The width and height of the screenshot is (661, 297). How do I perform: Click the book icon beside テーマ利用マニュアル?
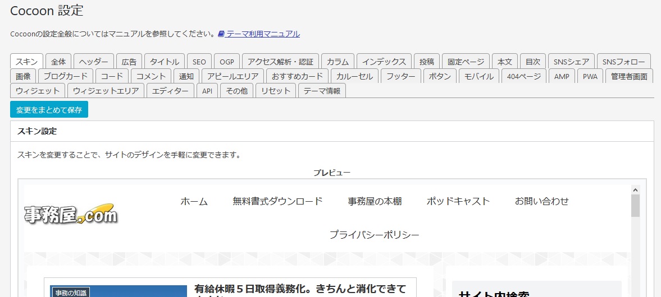221,34
